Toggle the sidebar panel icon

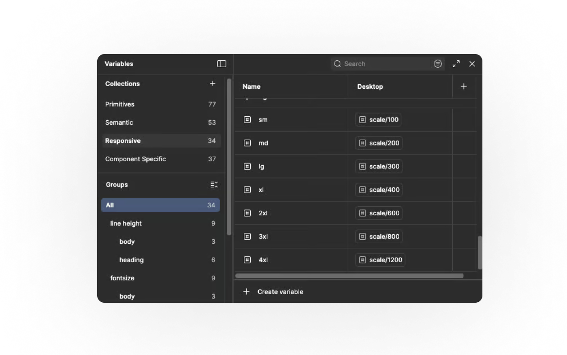tap(221, 64)
